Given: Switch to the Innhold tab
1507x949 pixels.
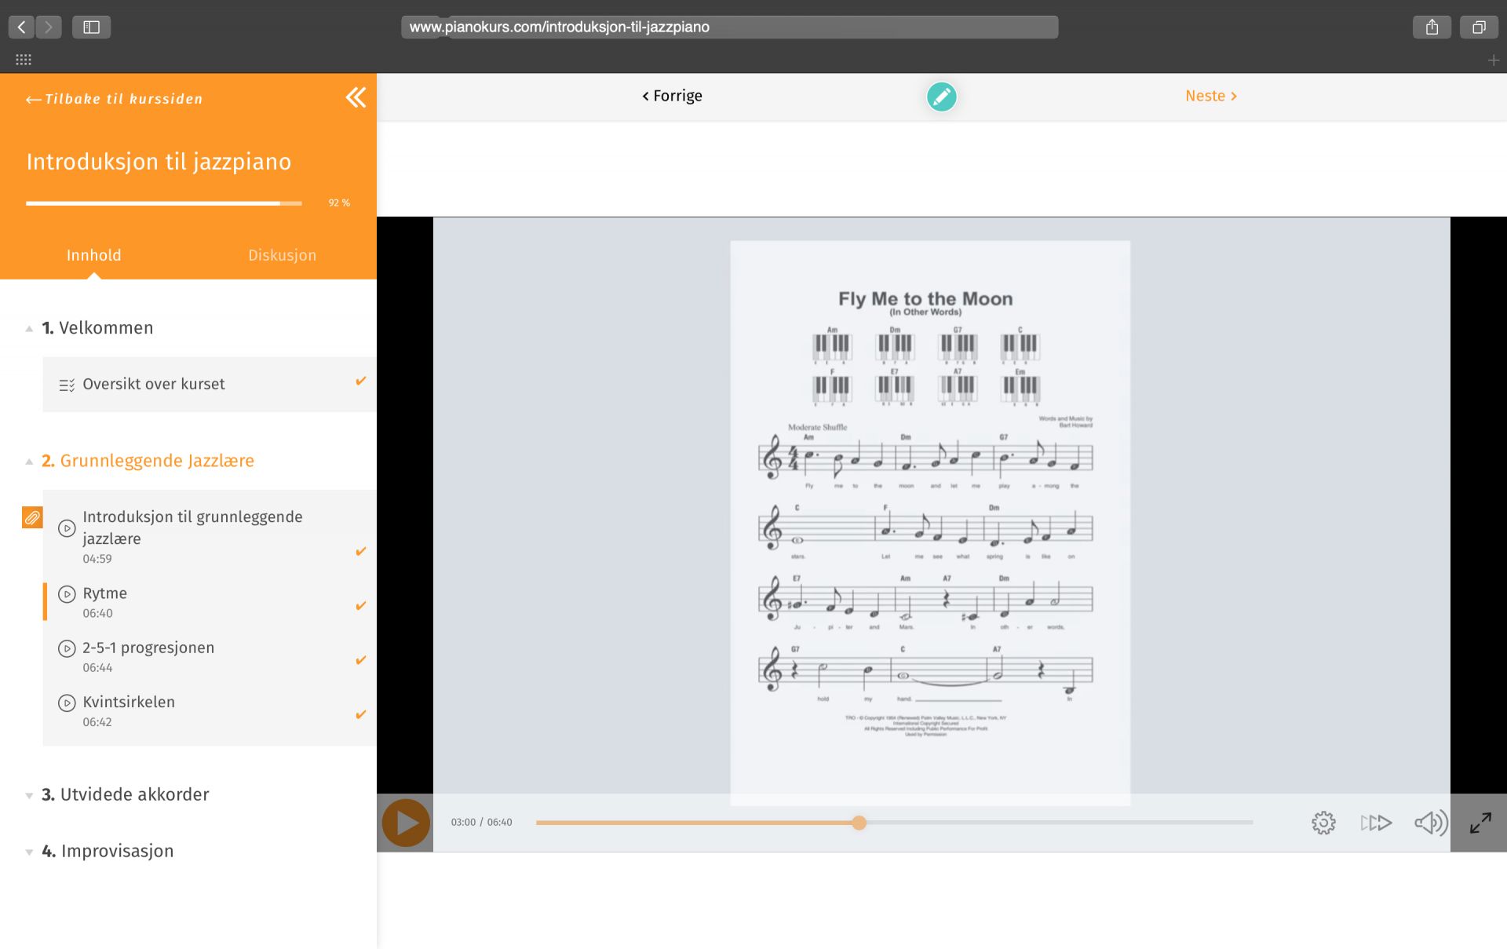Looking at the screenshot, I should [x=94, y=255].
